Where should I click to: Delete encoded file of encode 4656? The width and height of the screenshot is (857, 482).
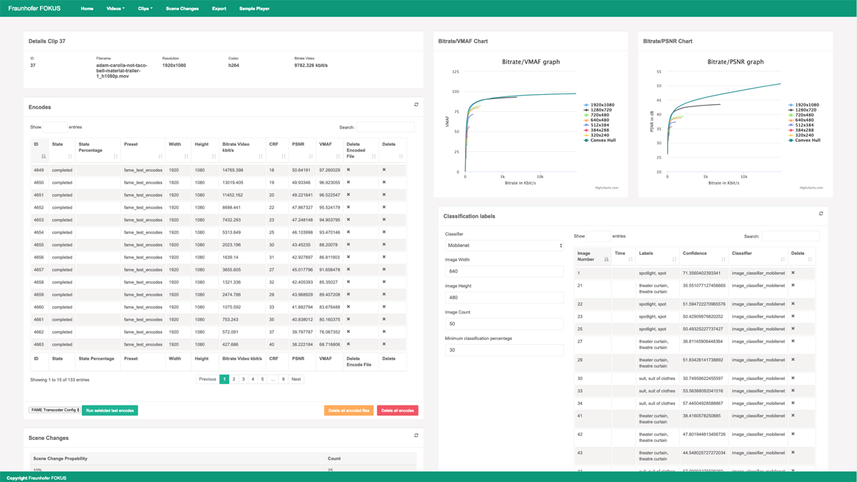349,257
